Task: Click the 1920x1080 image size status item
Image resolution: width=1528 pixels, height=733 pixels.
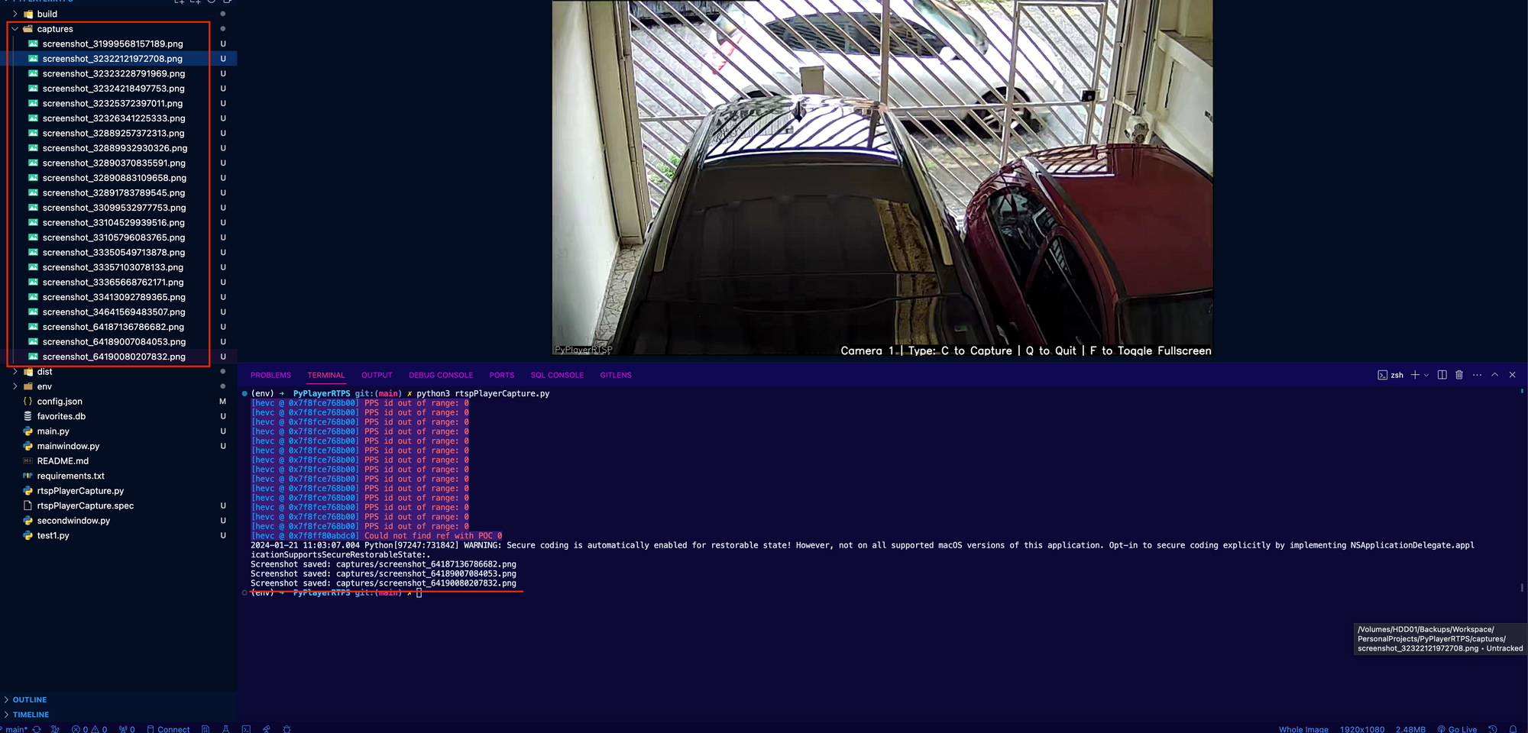Action: (1362, 729)
